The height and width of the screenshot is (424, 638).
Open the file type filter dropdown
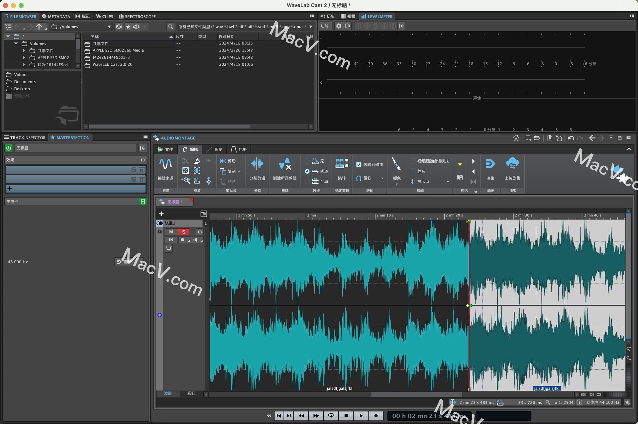point(311,27)
